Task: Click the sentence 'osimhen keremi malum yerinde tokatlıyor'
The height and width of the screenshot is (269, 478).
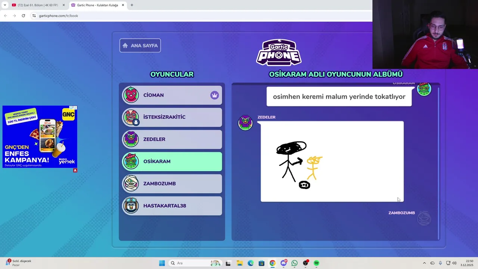Action: (339, 96)
